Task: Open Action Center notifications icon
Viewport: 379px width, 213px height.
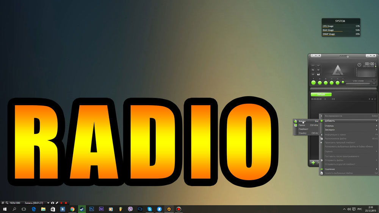Action: [x=354, y=209]
